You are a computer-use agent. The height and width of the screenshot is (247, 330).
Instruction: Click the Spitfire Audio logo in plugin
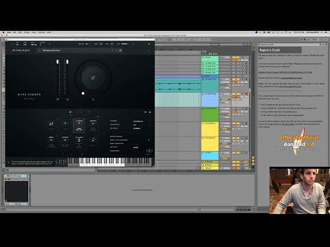point(21,50)
